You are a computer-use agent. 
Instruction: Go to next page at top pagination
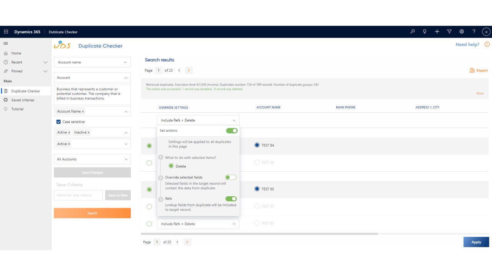click(189, 70)
